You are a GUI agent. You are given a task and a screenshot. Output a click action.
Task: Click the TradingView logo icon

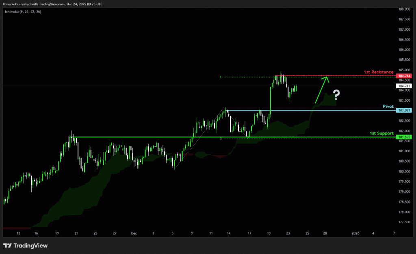(x=7, y=245)
